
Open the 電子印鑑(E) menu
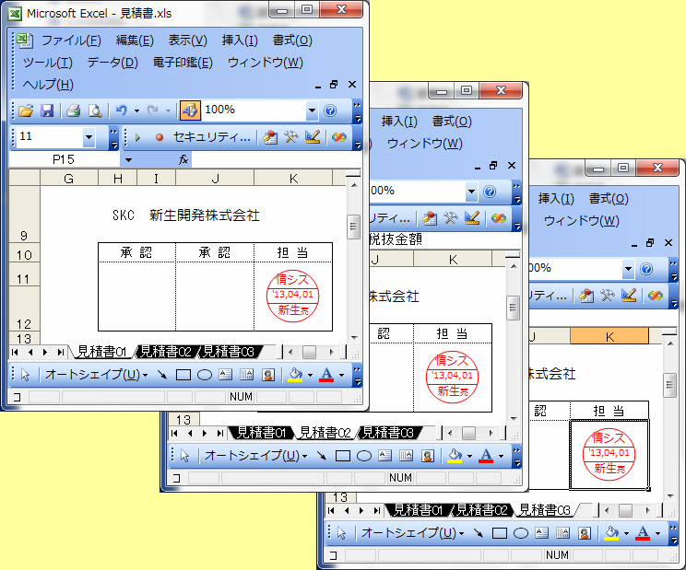pos(183,63)
